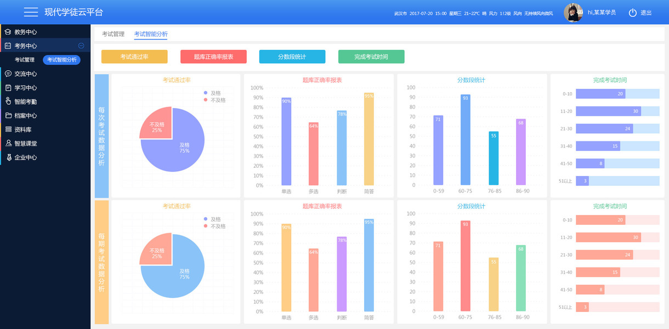Click the 每次考试数据分析 vertical label
Image resolution: width=669 pixels, height=329 pixels.
101,136
